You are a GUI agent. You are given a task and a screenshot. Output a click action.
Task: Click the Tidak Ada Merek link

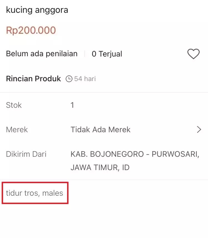100,129
